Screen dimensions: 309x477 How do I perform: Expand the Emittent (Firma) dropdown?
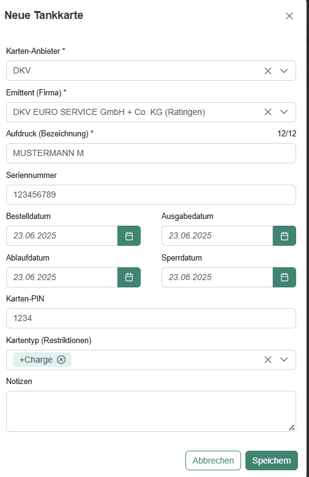(284, 112)
